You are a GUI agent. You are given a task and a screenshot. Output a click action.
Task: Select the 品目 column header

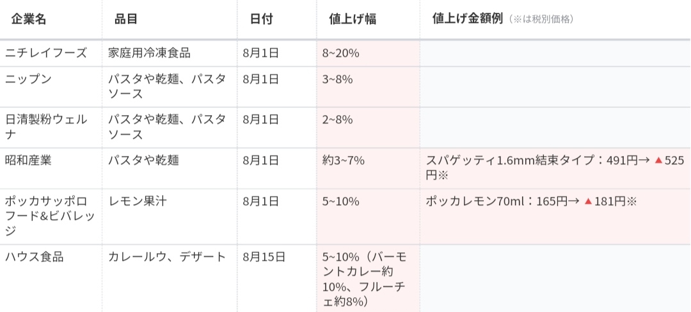pyautogui.click(x=126, y=19)
